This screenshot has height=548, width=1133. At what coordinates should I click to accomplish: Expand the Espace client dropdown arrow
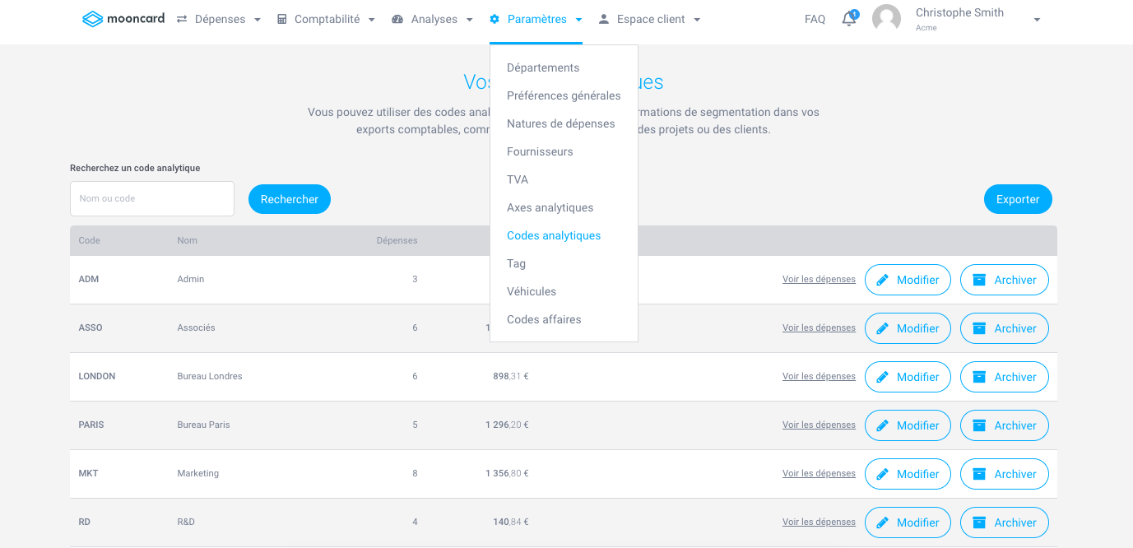(x=698, y=20)
